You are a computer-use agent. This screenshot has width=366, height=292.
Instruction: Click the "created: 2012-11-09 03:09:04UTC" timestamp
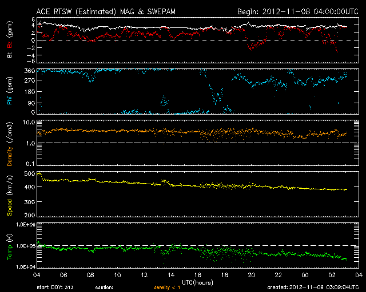pyautogui.click(x=313, y=287)
